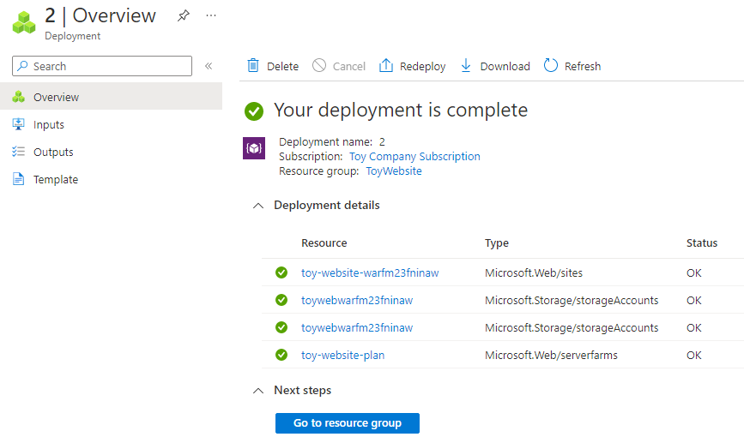The width and height of the screenshot is (744, 443).
Task: Click the Inputs monitor icon in sidebar
Action: pyautogui.click(x=19, y=124)
